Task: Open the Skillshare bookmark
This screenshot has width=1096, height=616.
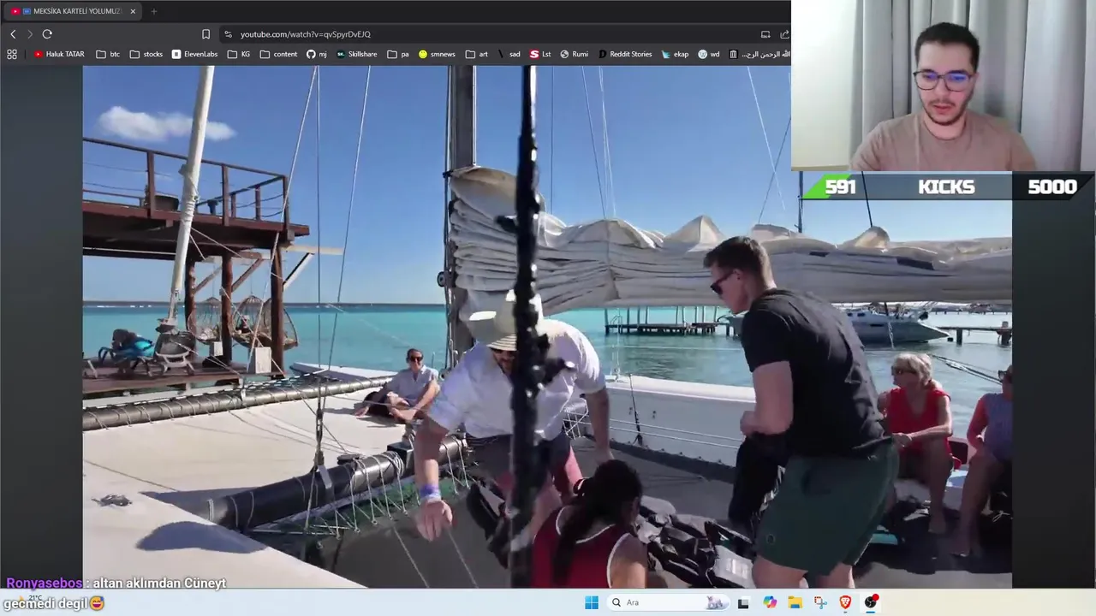Action: coord(357,54)
